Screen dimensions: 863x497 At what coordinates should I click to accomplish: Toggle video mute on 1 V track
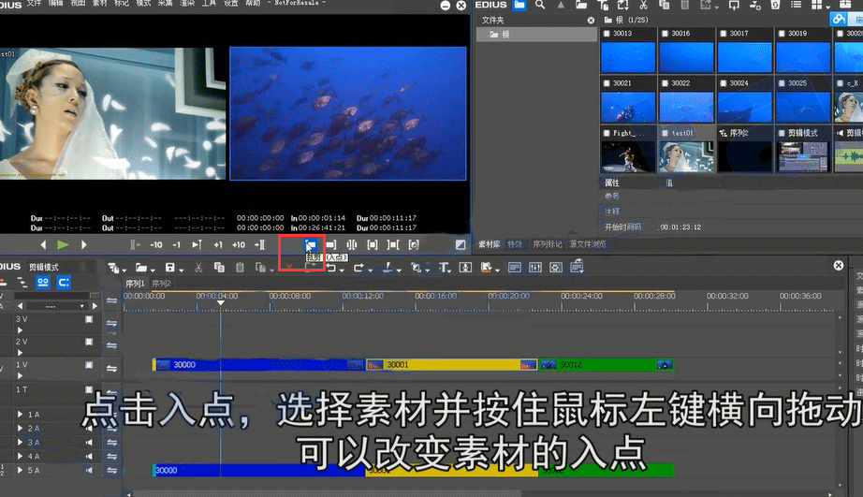coord(89,365)
